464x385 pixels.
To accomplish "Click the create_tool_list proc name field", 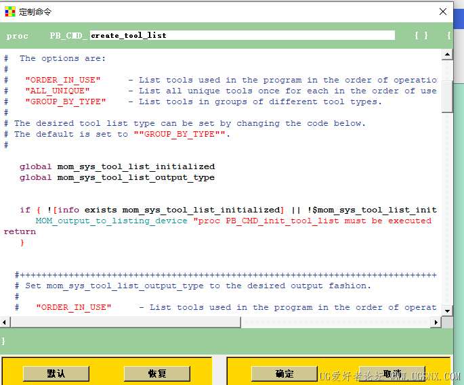I will [242, 35].
